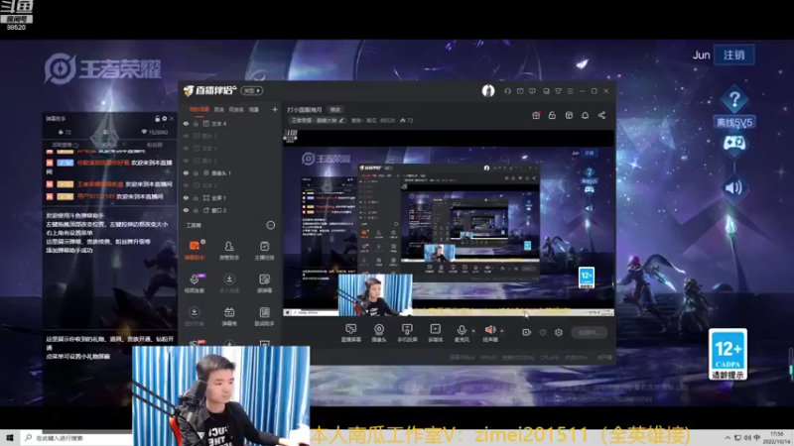
Task: Open the taskbar clock
Action: point(777,438)
